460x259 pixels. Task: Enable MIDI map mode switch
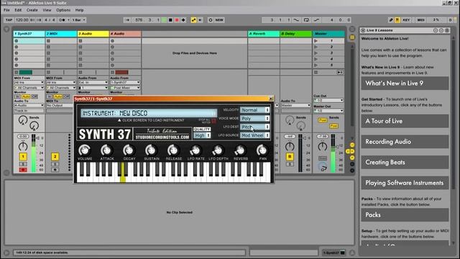coord(421,20)
